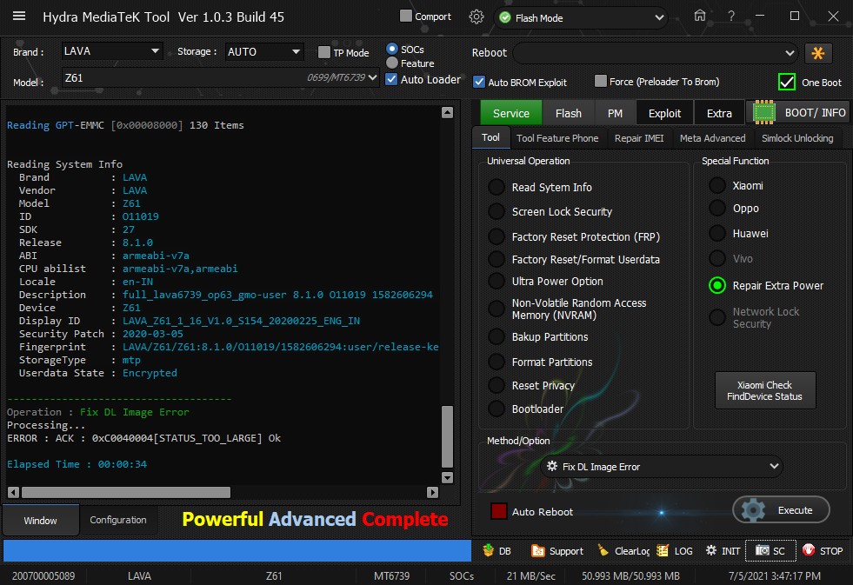Toggle Auto Loader checkbox
The width and height of the screenshot is (853, 585).
[391, 79]
